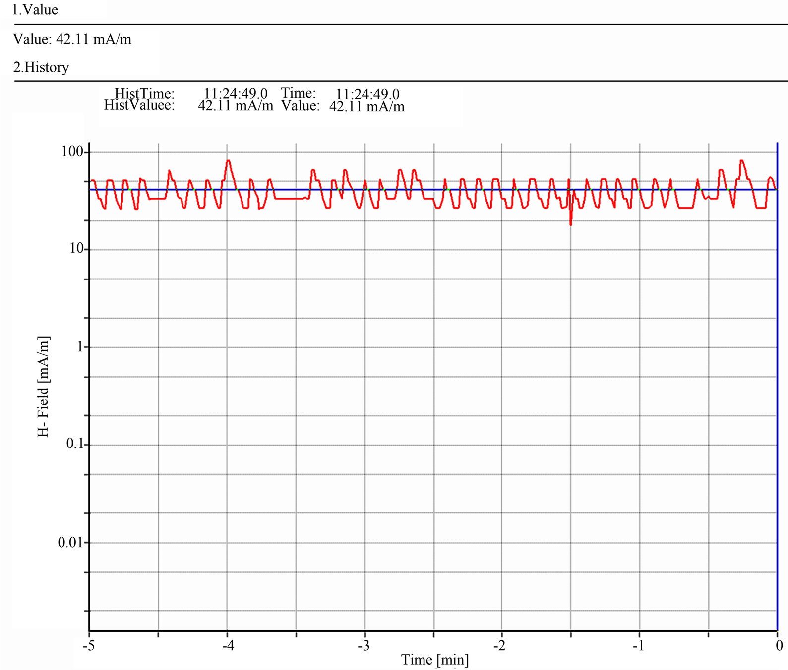Click the HistValuee reading 42.11 mA/m
The width and height of the screenshot is (788, 670).
point(236,106)
